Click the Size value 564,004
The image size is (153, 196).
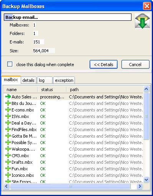click(41, 51)
